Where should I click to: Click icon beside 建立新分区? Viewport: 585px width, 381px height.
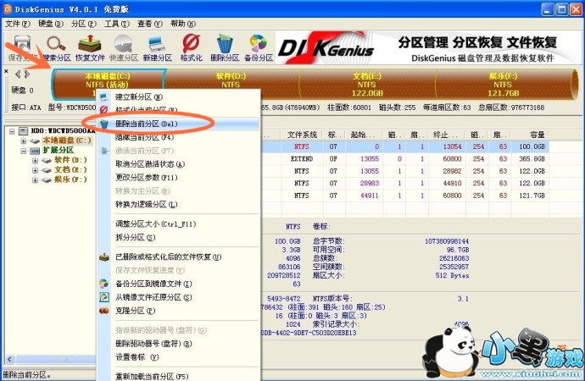[104, 97]
